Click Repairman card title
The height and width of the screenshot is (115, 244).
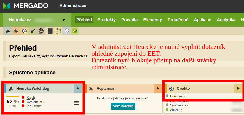pyautogui.click(x=106, y=89)
